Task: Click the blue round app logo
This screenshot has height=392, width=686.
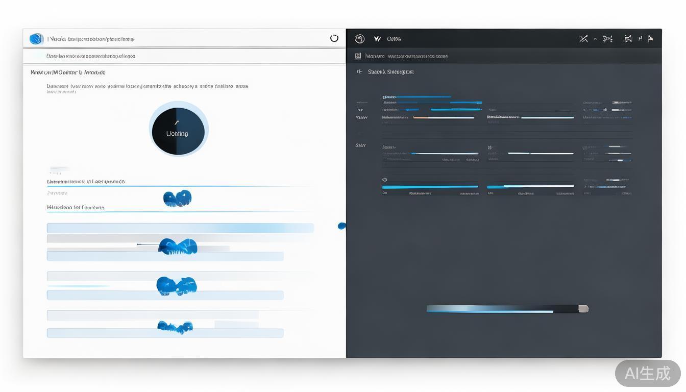Action: pos(36,39)
